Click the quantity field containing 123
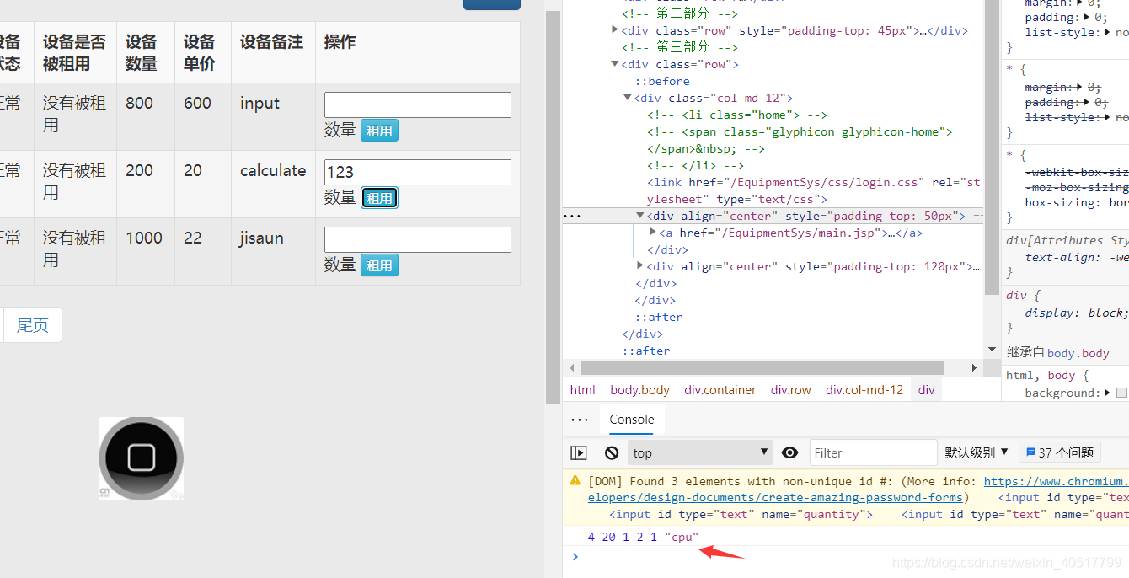This screenshot has width=1129, height=578. (x=418, y=172)
